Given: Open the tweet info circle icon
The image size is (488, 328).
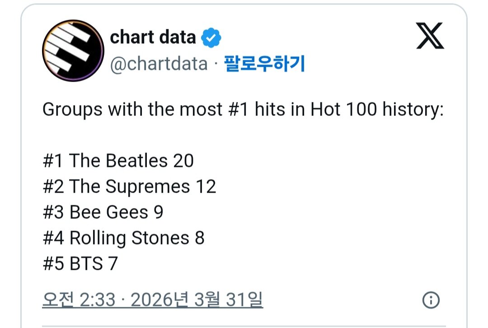Looking at the screenshot, I should click(x=431, y=300).
